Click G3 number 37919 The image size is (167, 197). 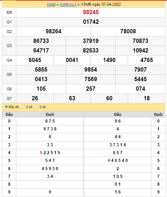coord(91,41)
